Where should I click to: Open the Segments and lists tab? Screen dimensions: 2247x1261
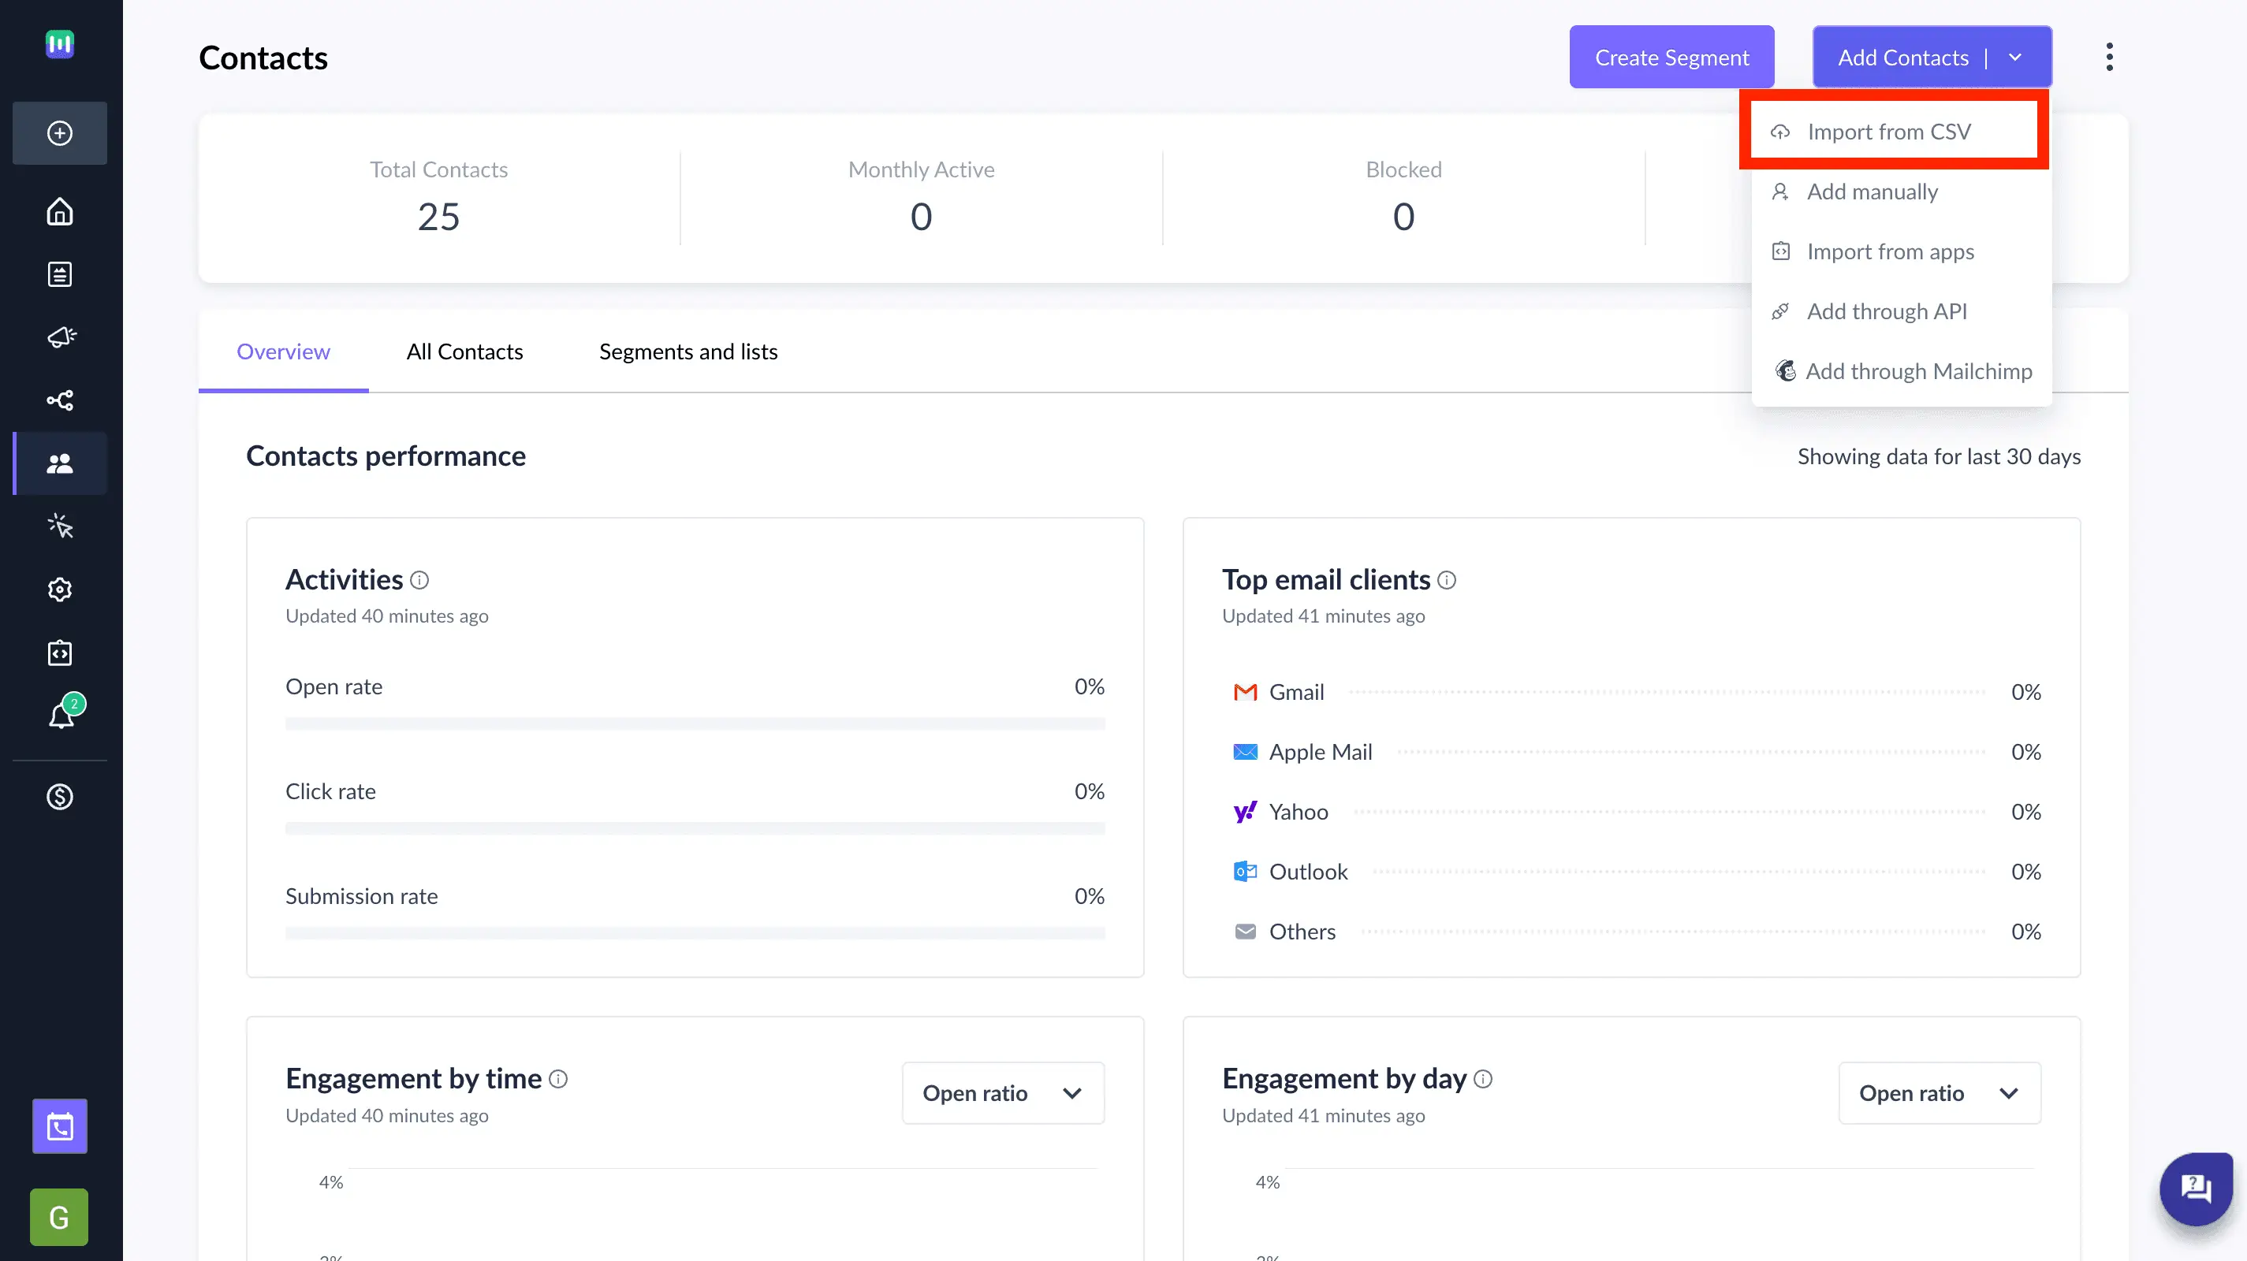(688, 352)
